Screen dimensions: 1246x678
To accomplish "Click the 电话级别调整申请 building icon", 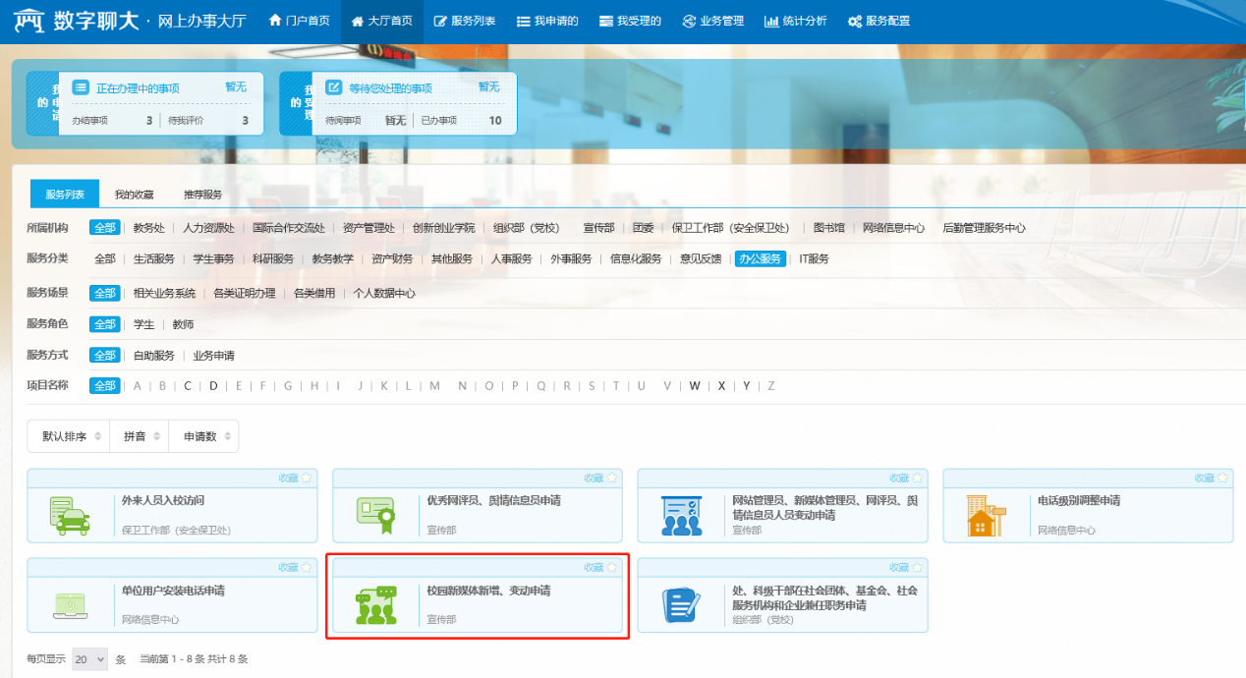I will point(986,515).
